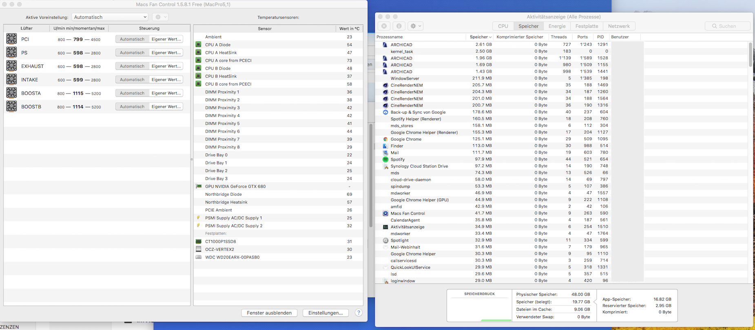
Task: Click the Suchen search field
Action: pyautogui.click(x=727, y=26)
